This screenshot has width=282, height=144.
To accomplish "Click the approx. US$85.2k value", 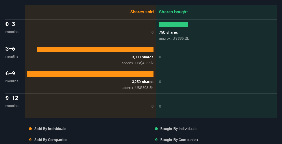I will [x=174, y=38].
